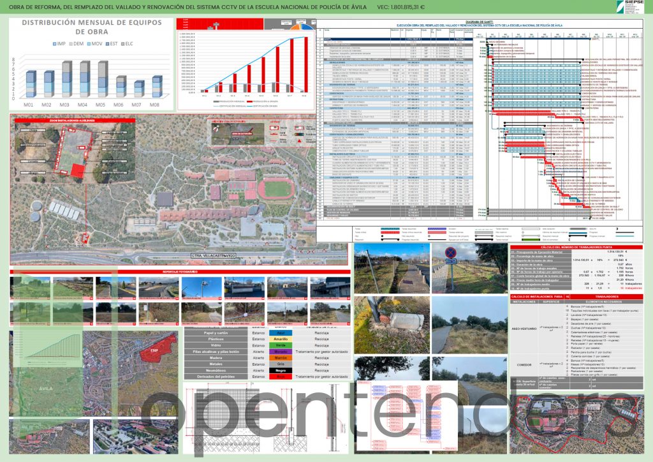The height and width of the screenshot is (462, 653).
Task: Click the MOV legend swatch
Action: pyautogui.click(x=89, y=44)
